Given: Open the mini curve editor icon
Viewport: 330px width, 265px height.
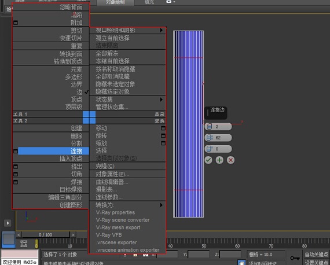Looking at the screenshot, I should click(24, 244).
